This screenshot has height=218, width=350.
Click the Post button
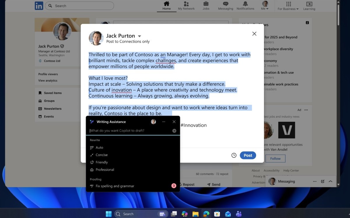click(x=248, y=155)
